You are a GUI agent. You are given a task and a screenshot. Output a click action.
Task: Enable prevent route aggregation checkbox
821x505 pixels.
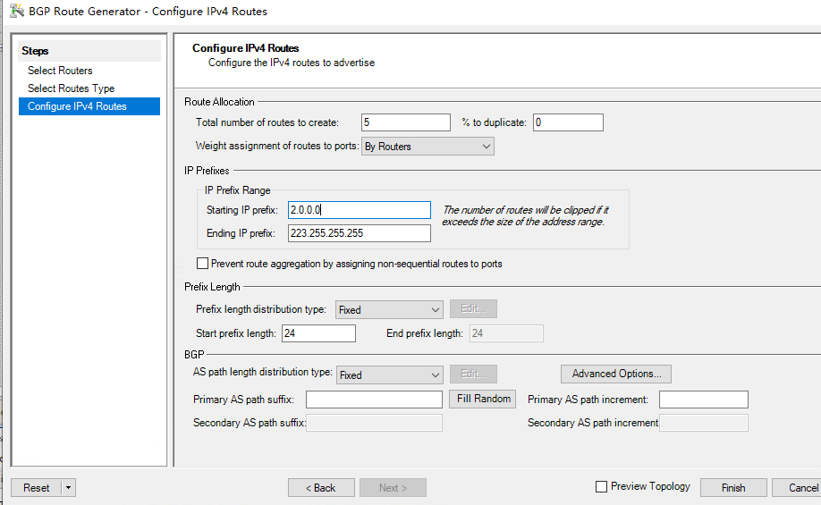(x=202, y=264)
